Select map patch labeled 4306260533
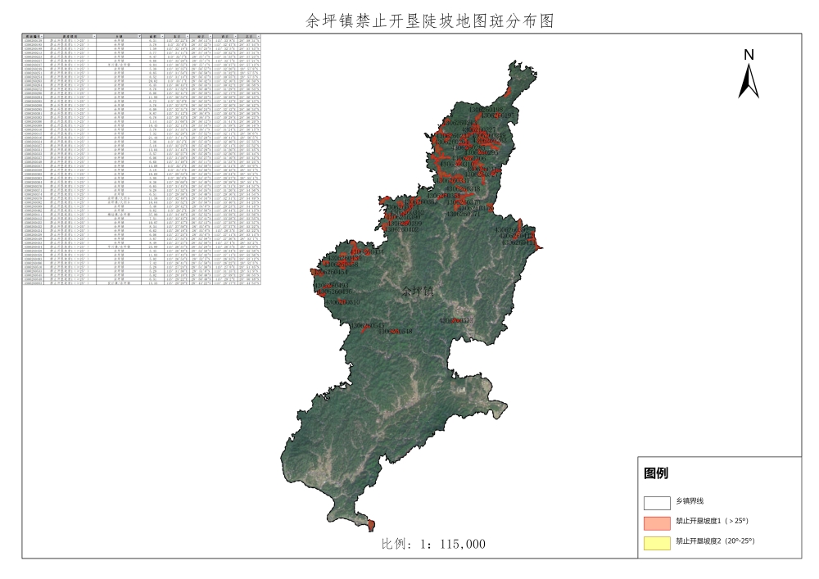Viewport: 819px width, 579px height. coord(456,321)
